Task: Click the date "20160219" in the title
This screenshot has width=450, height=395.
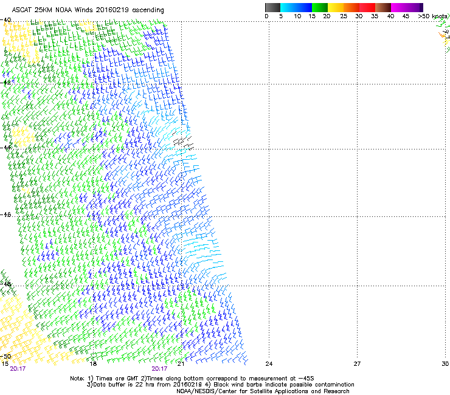Action: [112, 10]
